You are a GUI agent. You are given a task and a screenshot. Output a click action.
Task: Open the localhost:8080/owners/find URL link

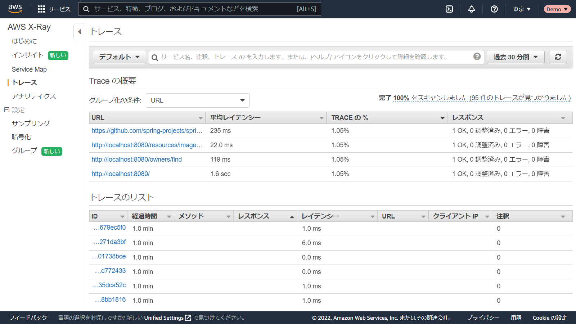(x=136, y=159)
